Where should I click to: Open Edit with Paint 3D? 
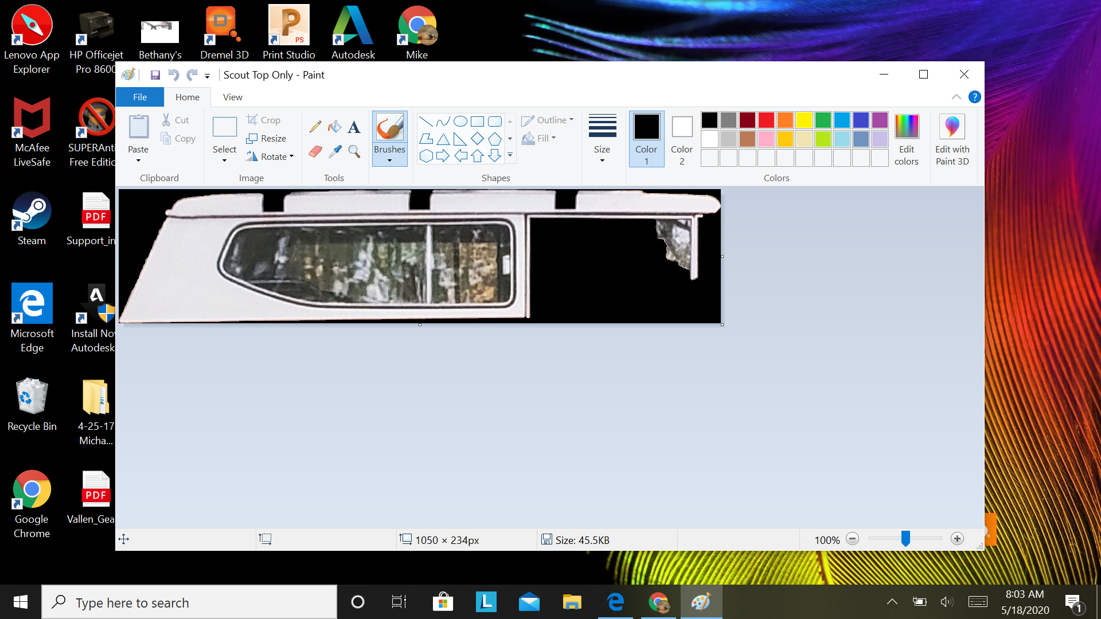[x=952, y=139]
